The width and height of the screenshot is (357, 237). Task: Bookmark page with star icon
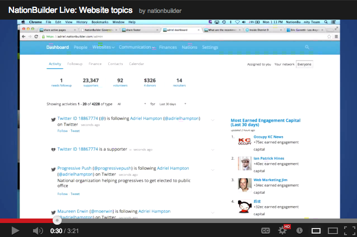coord(329,36)
